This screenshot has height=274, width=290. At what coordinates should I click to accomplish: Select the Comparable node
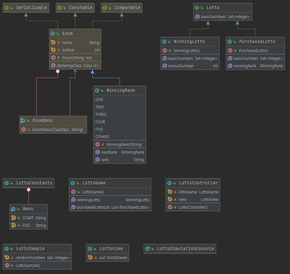tap(122, 8)
